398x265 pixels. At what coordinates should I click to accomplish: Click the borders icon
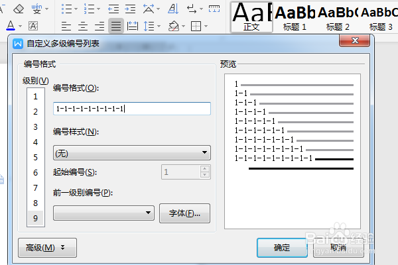point(196,26)
